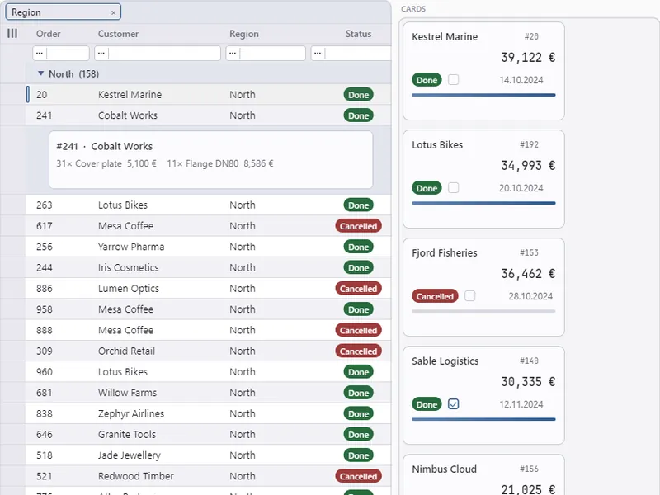Click the amount 39,122 € on the card

tap(528, 57)
